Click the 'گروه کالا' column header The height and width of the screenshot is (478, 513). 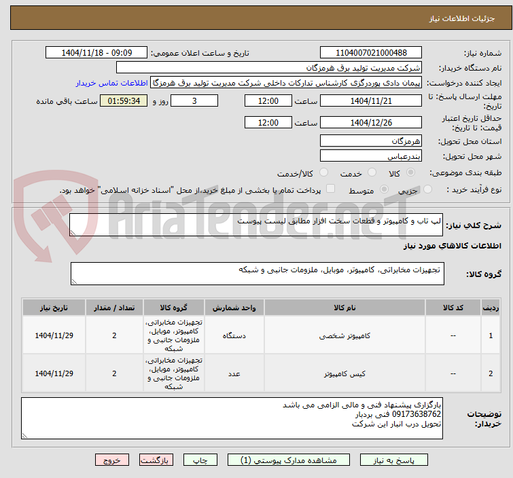(174, 308)
